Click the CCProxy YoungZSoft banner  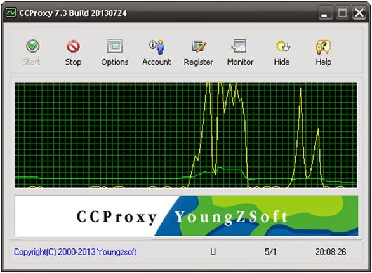pos(187,216)
